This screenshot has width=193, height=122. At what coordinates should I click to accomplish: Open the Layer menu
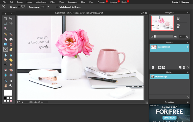pyautogui.click(x=29, y=2)
